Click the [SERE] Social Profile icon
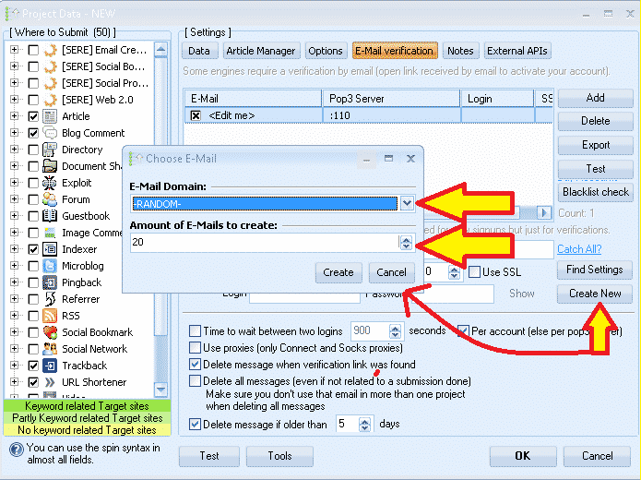 [50, 83]
